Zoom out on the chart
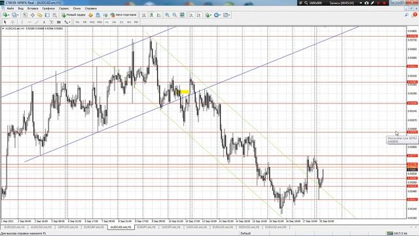The width and height of the screenshot is (419, 236). (x=175, y=15)
